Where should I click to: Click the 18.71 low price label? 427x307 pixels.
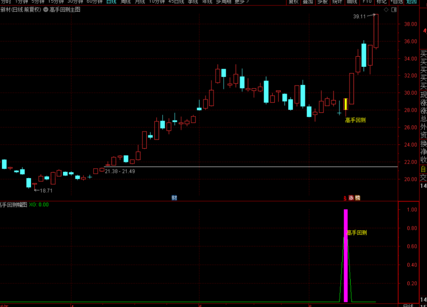pyautogui.click(x=46, y=191)
